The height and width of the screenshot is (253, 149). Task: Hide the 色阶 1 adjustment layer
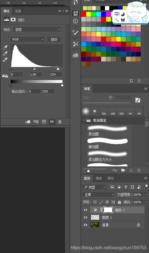85,210
